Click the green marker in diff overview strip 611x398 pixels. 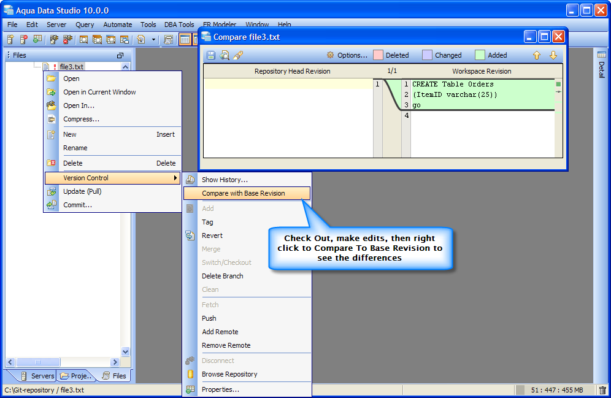click(x=558, y=84)
